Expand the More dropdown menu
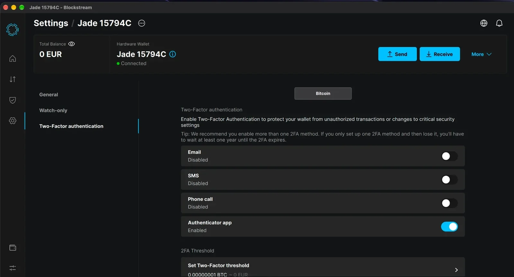The image size is (514, 277). point(481,54)
